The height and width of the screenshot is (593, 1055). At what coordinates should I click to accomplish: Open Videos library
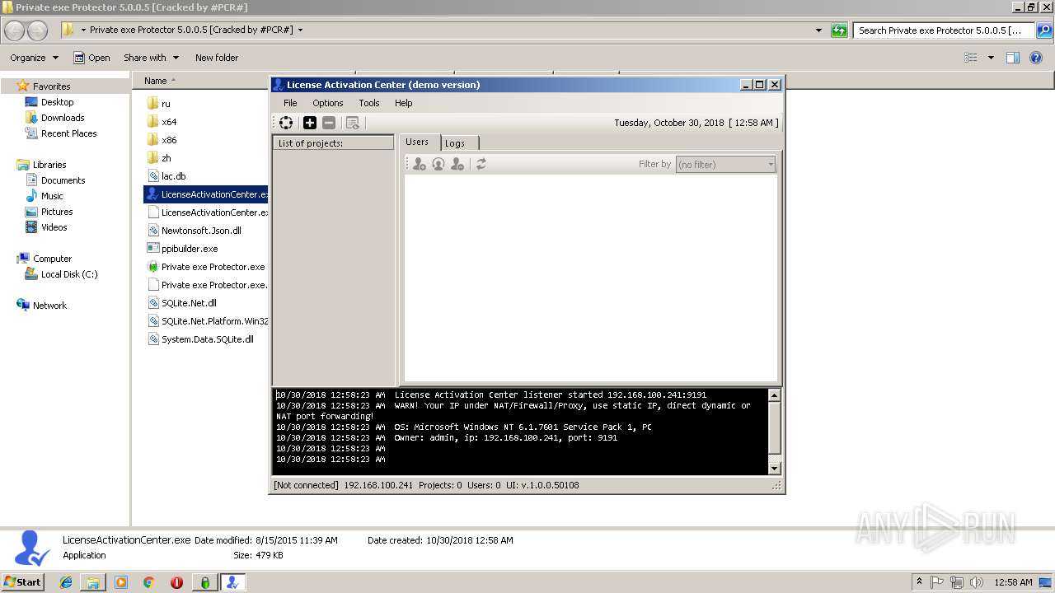[x=46, y=227]
